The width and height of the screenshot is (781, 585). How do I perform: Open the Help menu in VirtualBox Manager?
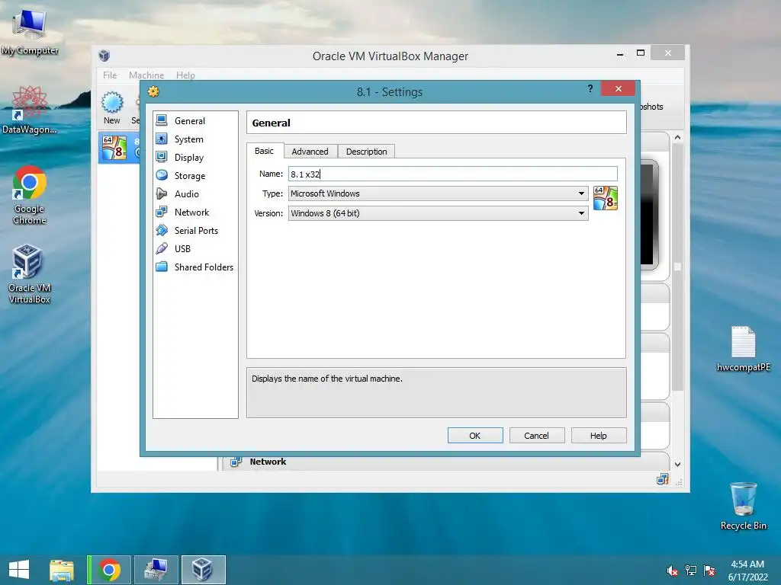pos(185,75)
